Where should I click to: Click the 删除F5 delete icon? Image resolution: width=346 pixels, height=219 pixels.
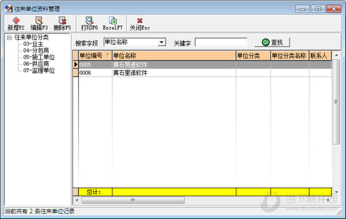coord(62,21)
